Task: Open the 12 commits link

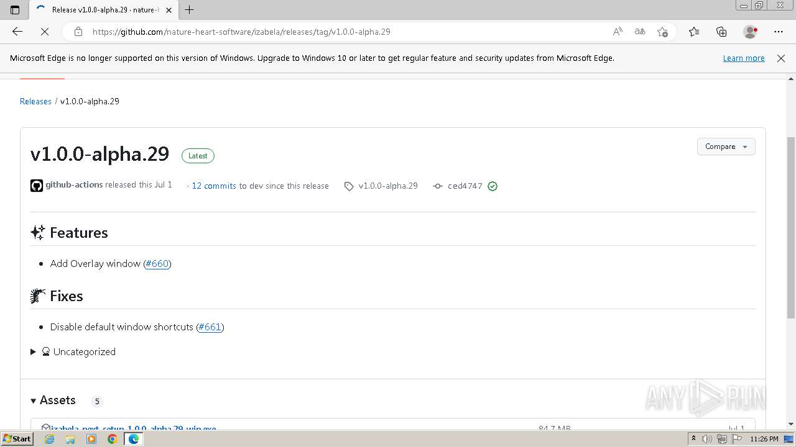Action: click(x=214, y=186)
